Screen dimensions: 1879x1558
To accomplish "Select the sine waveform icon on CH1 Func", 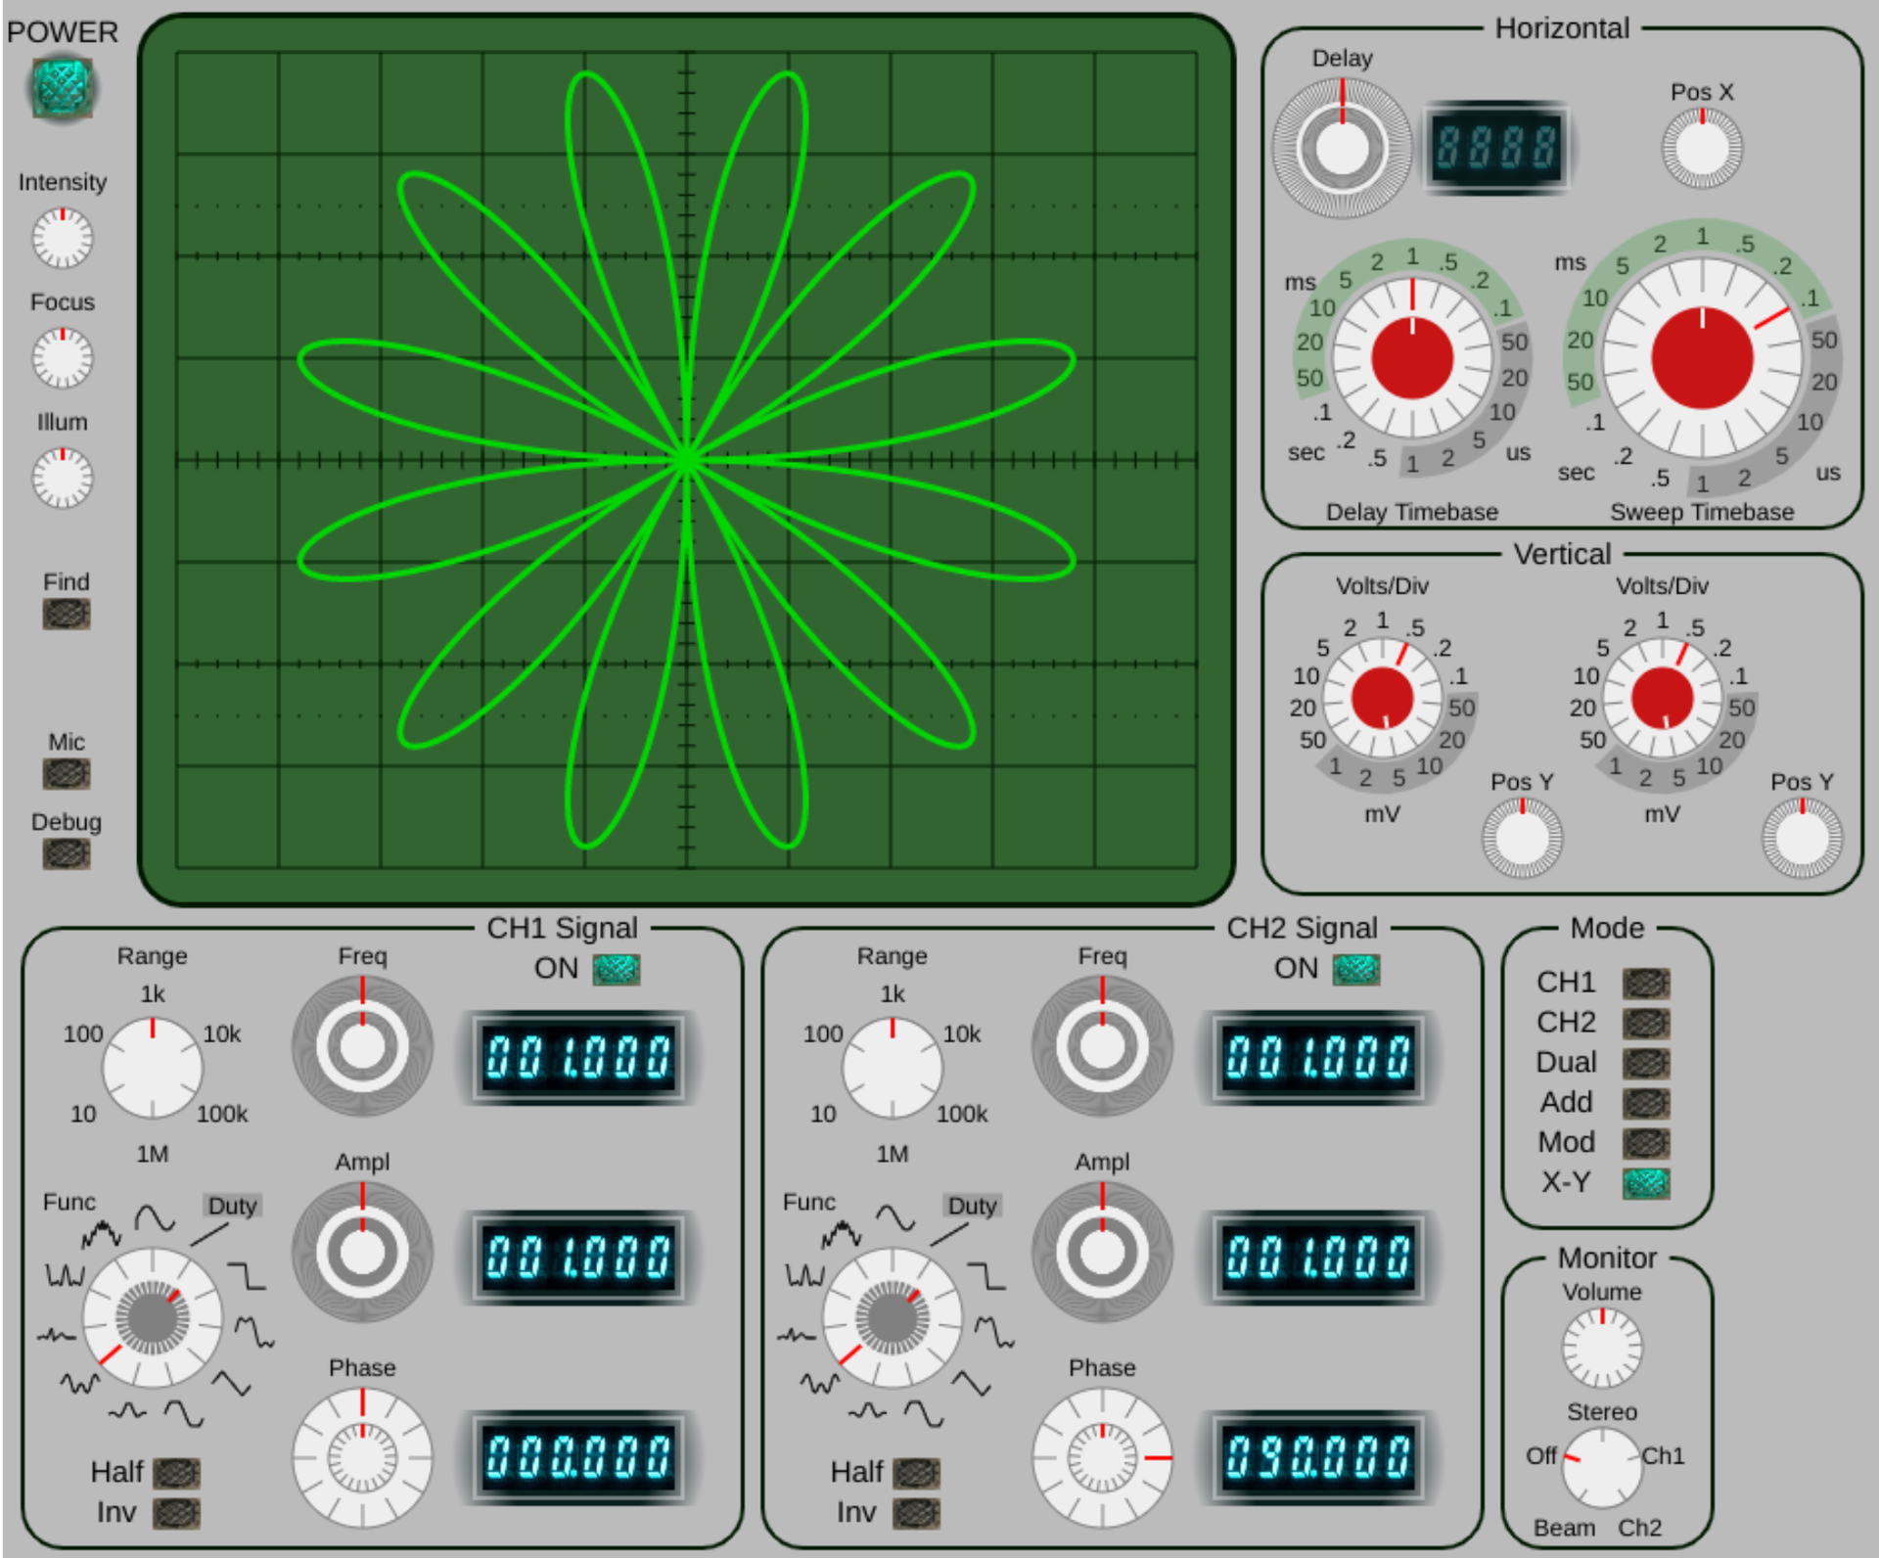I will click(x=155, y=1217).
